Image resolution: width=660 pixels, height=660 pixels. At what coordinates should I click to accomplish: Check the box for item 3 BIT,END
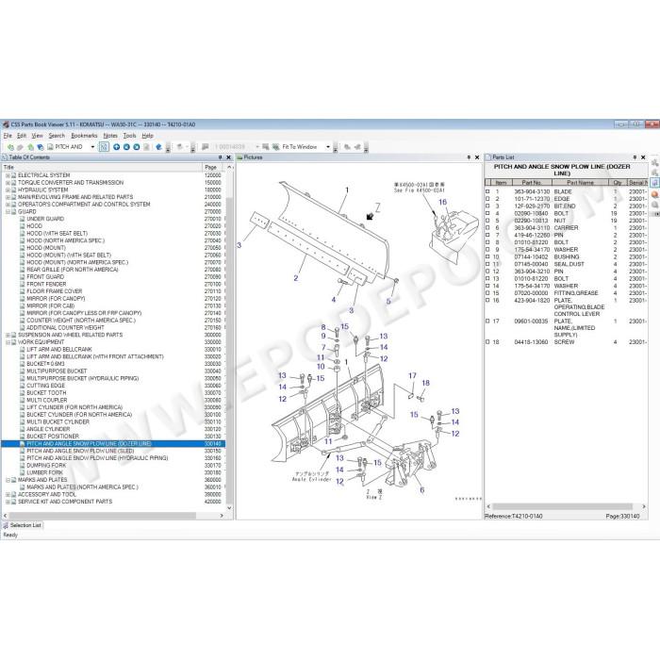coord(487,206)
